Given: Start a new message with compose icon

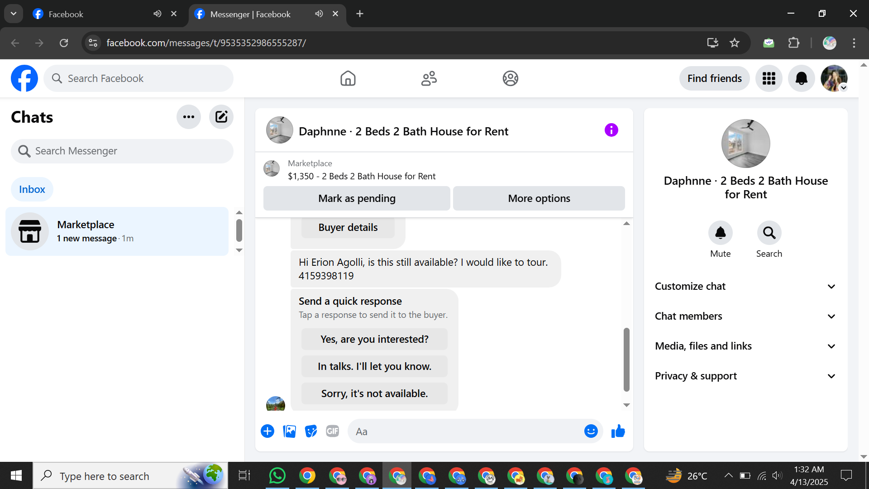Looking at the screenshot, I should (221, 117).
